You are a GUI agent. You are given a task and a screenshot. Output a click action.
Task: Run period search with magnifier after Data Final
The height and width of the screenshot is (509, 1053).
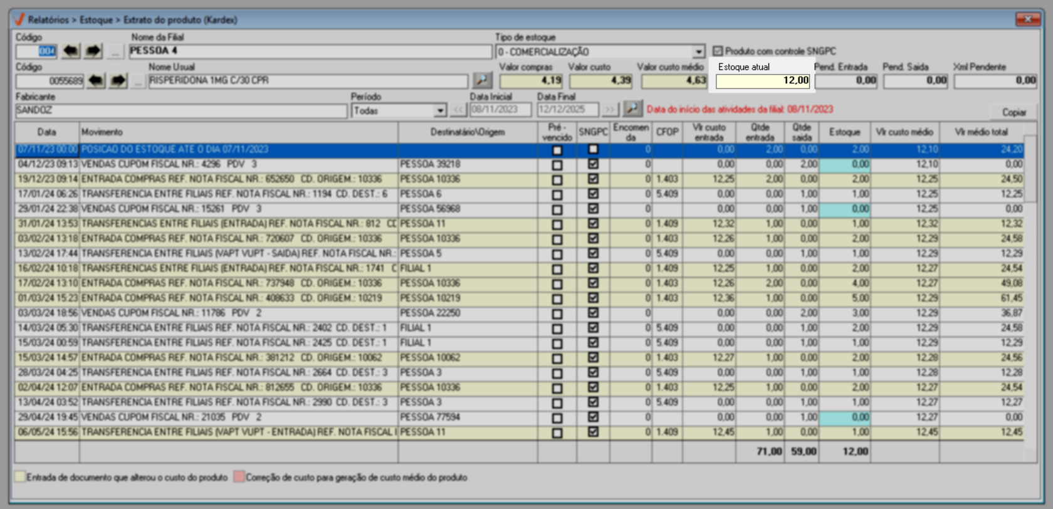(632, 109)
